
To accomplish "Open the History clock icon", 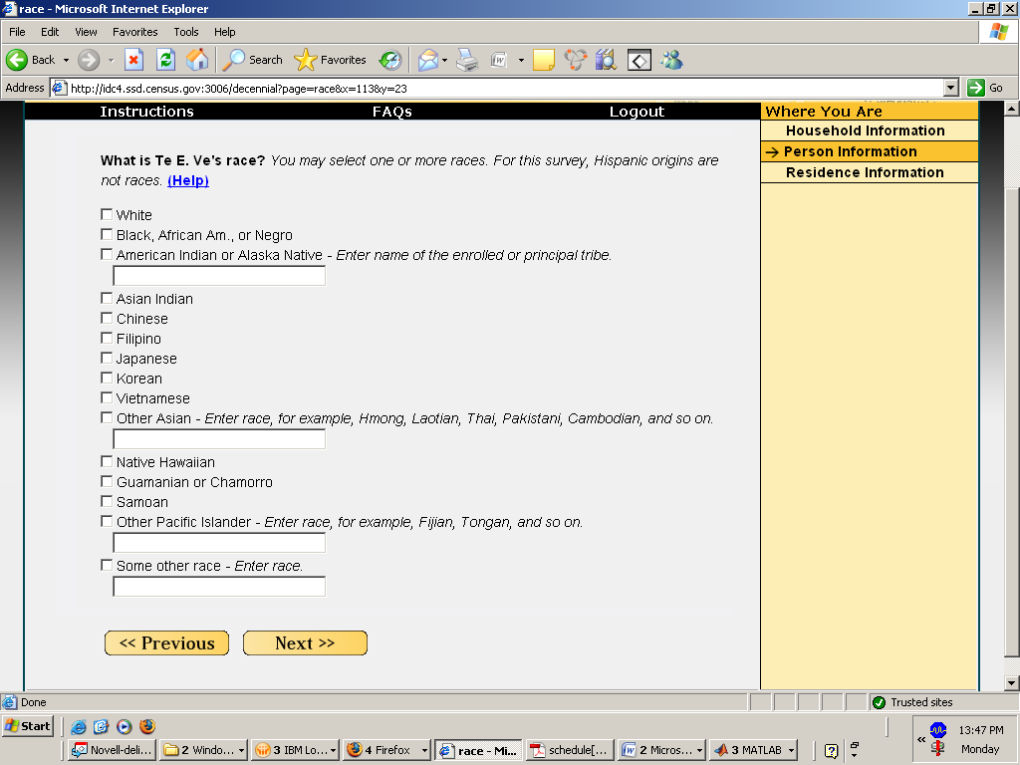I will pyautogui.click(x=390, y=60).
